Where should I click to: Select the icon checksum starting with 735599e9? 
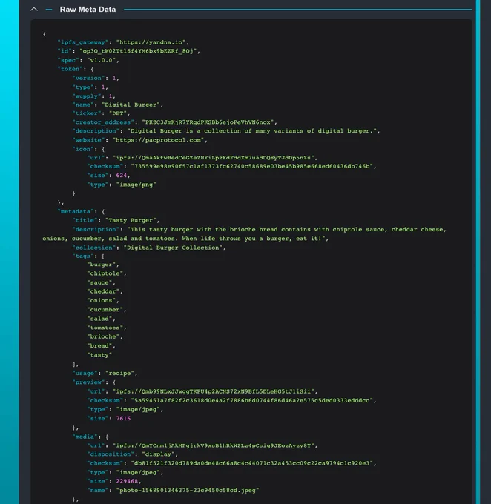pyautogui.click(x=252, y=167)
